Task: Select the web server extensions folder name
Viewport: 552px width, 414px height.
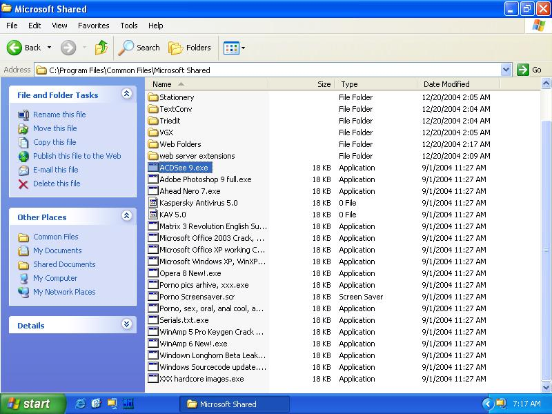Action: click(x=197, y=156)
